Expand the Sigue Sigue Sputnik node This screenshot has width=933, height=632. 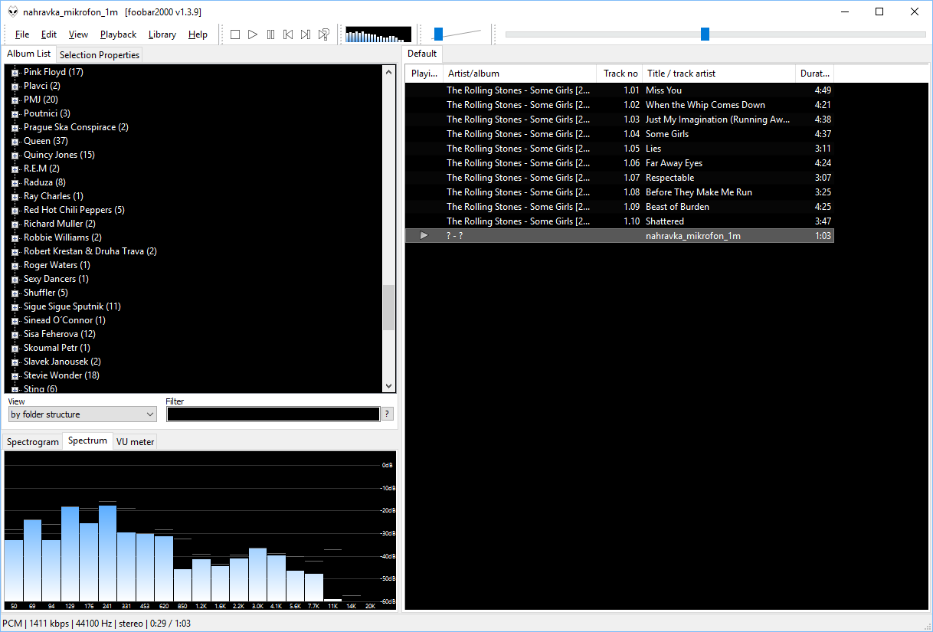point(15,307)
